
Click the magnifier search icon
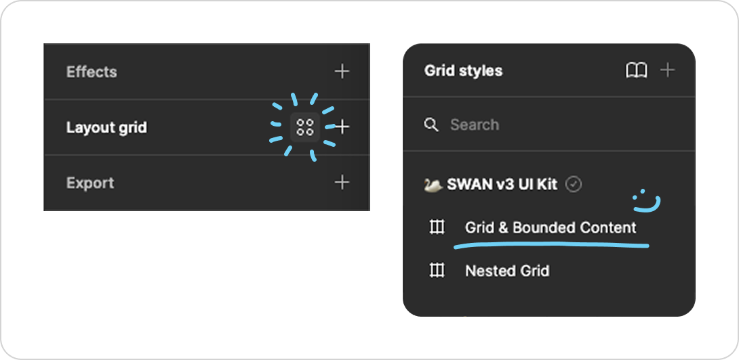tap(431, 125)
